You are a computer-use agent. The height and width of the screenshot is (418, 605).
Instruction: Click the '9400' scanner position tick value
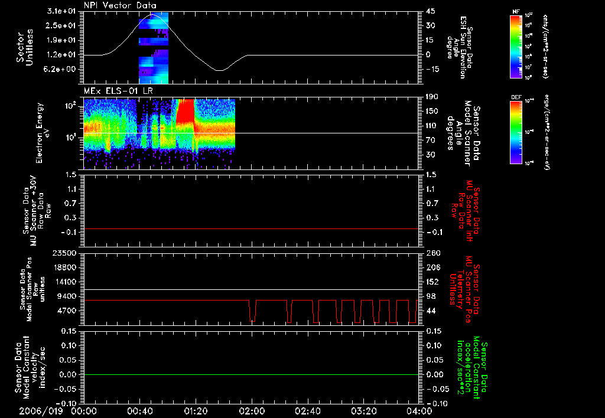click(x=67, y=296)
